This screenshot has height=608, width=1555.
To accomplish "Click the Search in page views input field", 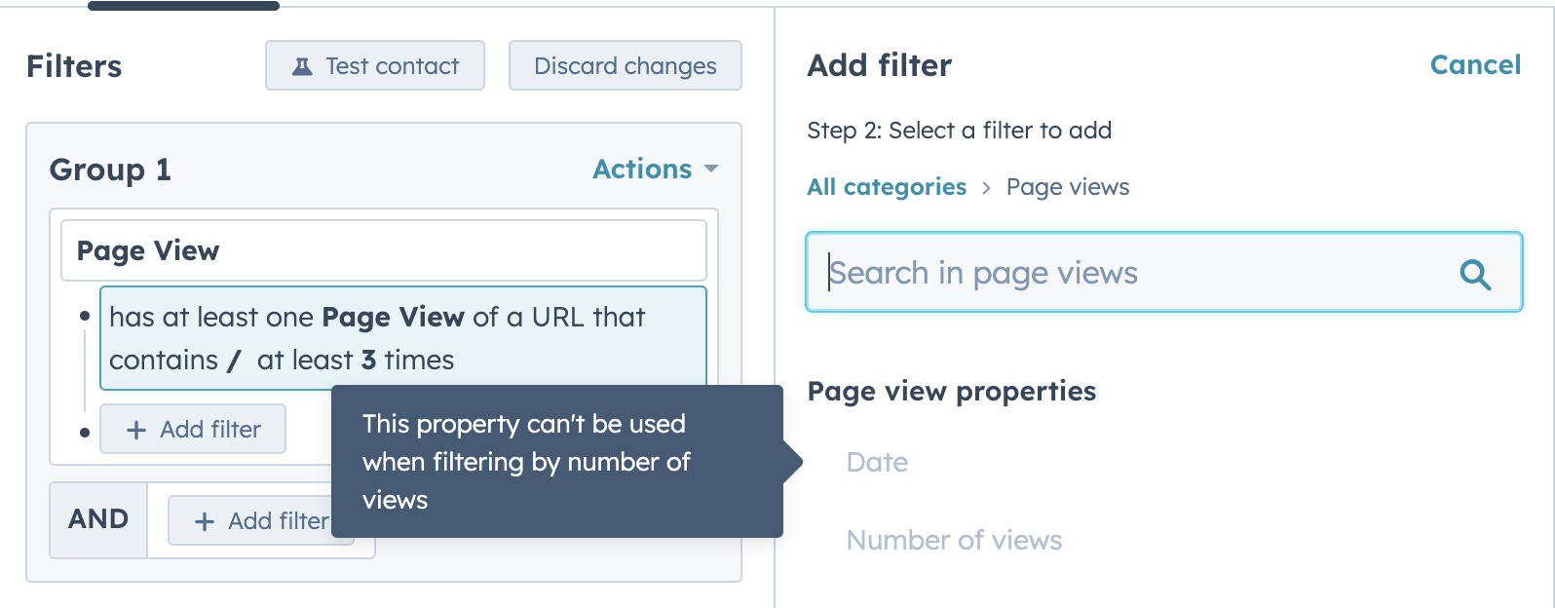I will (x=1072, y=273).
